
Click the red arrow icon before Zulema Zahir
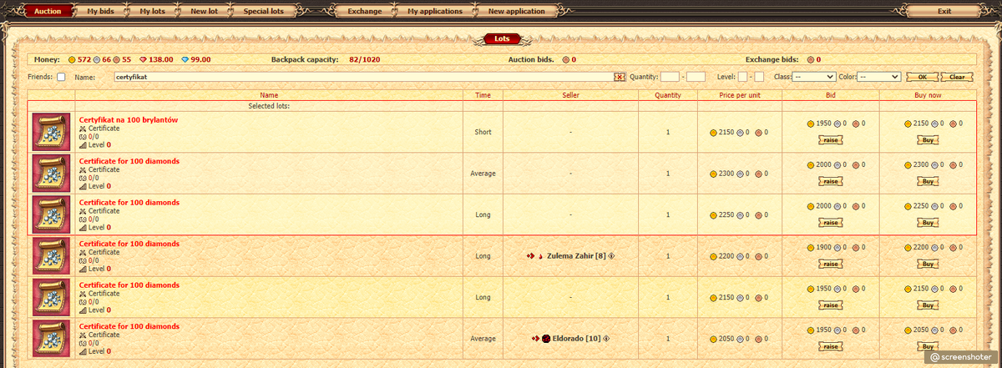(530, 256)
